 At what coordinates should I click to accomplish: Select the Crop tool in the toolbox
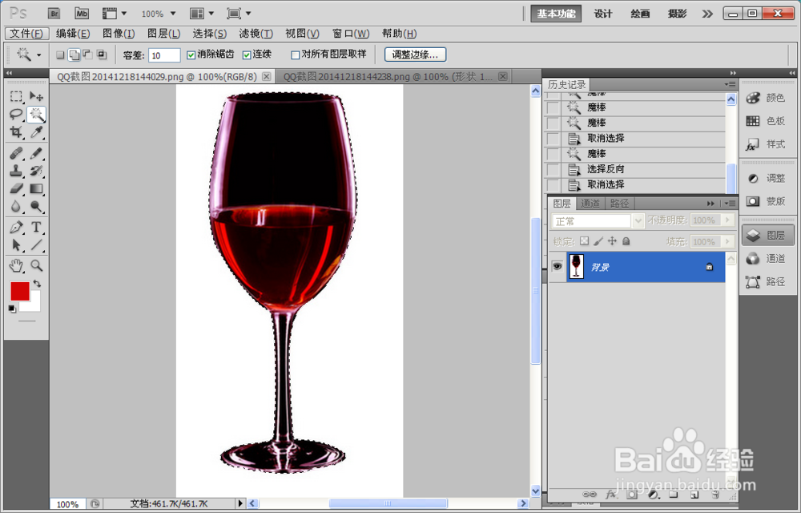pyautogui.click(x=16, y=131)
